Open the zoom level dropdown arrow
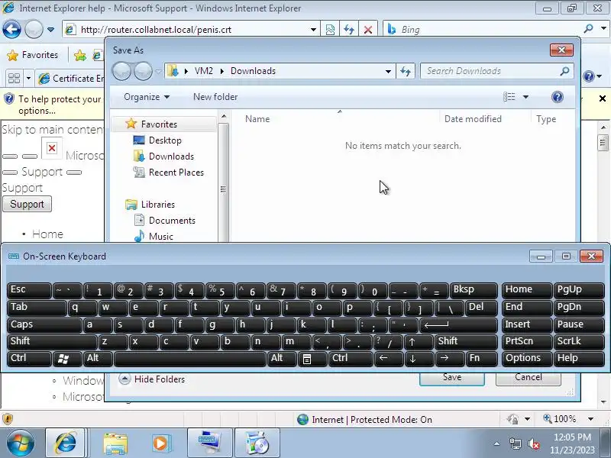611x458 pixels. 590,419
